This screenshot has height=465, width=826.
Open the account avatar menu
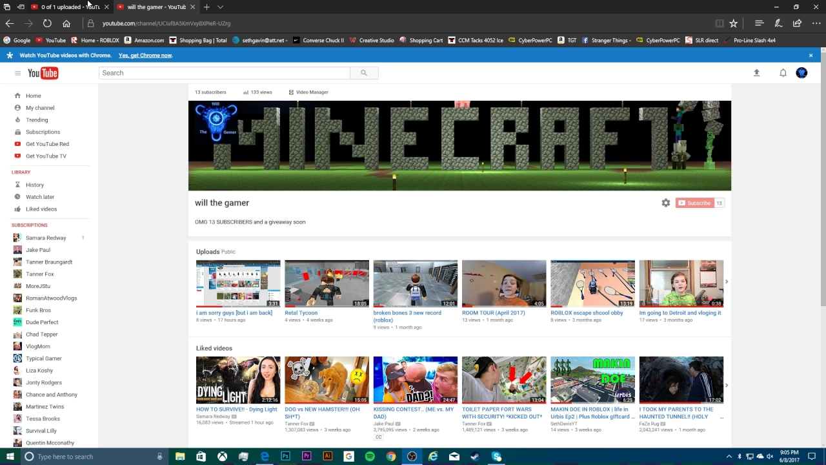click(801, 73)
